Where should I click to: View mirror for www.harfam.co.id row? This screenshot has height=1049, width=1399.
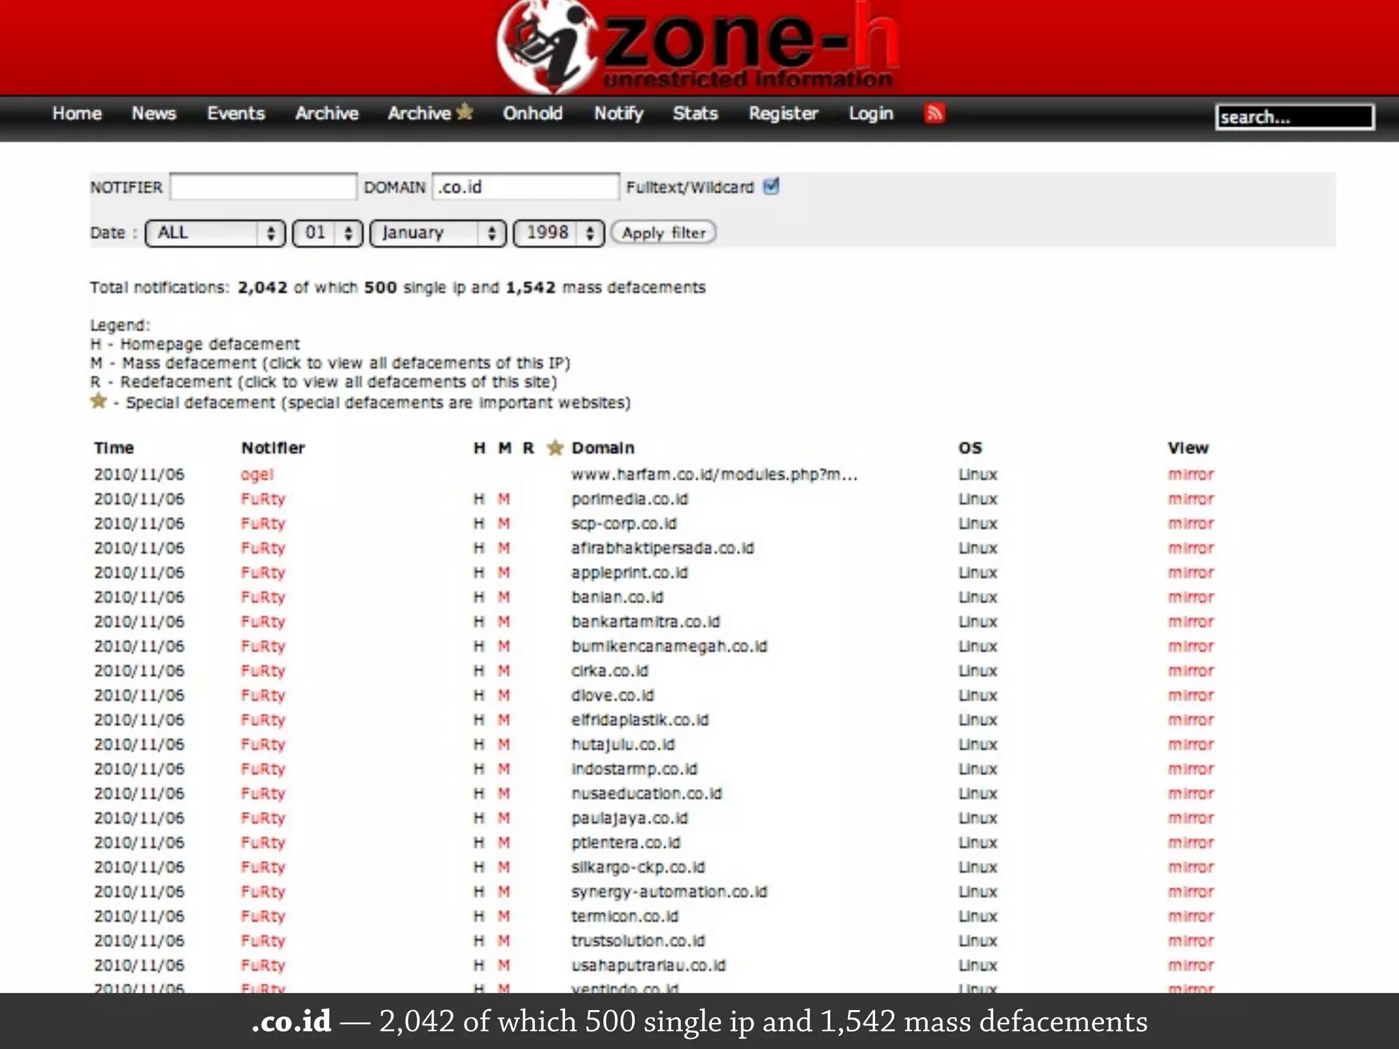click(1191, 475)
